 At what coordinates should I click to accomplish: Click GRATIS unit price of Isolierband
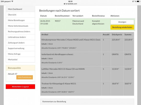(115, 54)
